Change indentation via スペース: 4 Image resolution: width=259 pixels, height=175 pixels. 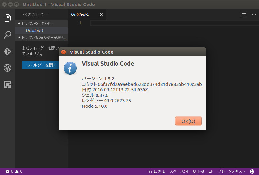click(x=179, y=171)
